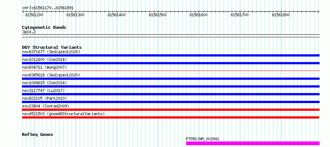Click the DGV Structural Variants track heading
330x147 pixels.
52,47
